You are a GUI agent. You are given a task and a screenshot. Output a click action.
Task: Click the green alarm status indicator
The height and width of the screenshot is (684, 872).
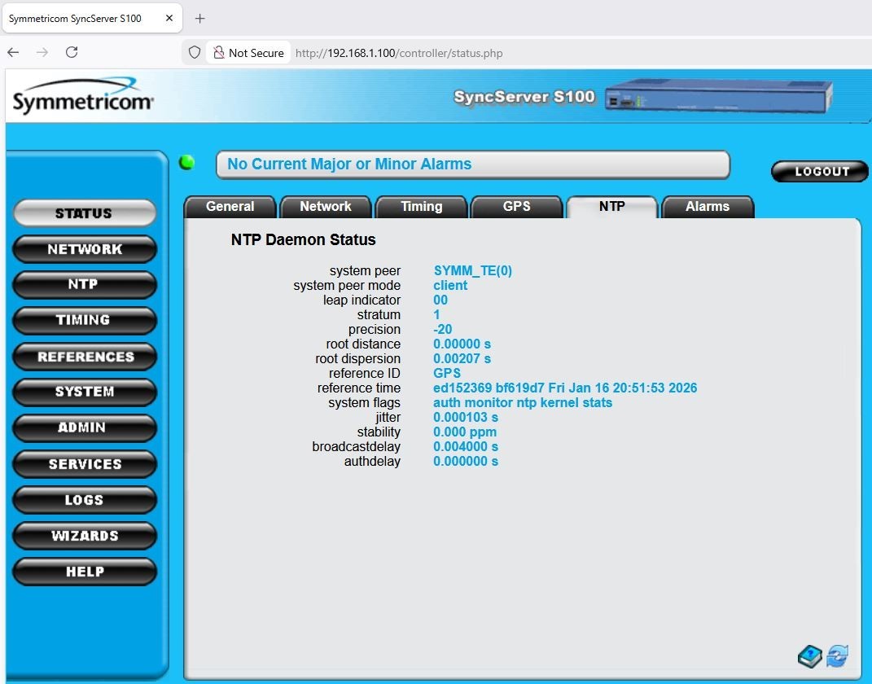pyautogui.click(x=187, y=162)
